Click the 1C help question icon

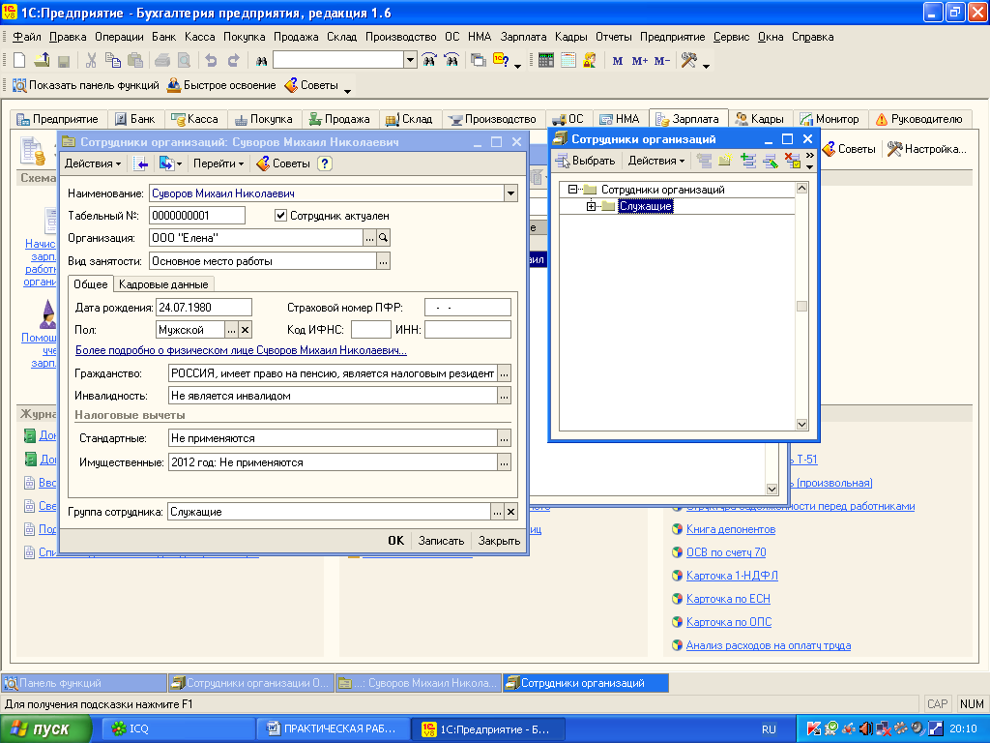coord(502,61)
